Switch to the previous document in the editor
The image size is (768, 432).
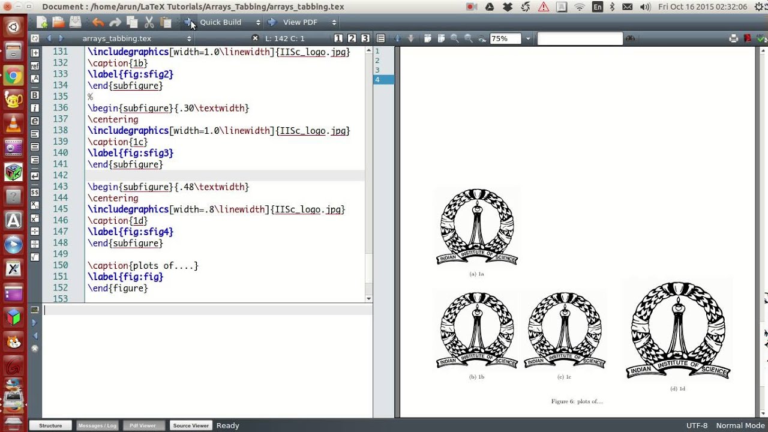(49, 38)
